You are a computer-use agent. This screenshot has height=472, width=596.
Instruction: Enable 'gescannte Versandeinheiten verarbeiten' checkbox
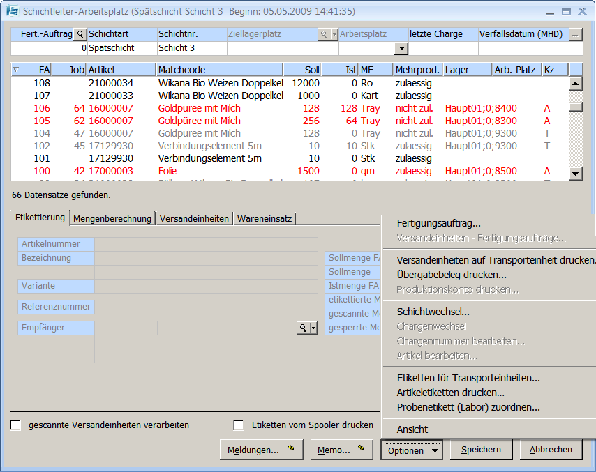pos(16,425)
